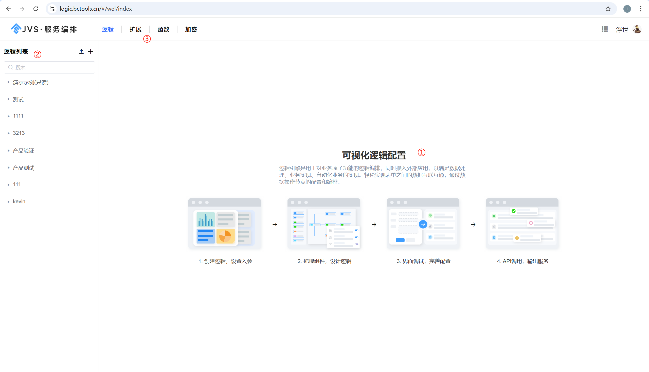The height and width of the screenshot is (372, 649).
Task: Reload the page via browser refresh
Action: (x=36, y=9)
